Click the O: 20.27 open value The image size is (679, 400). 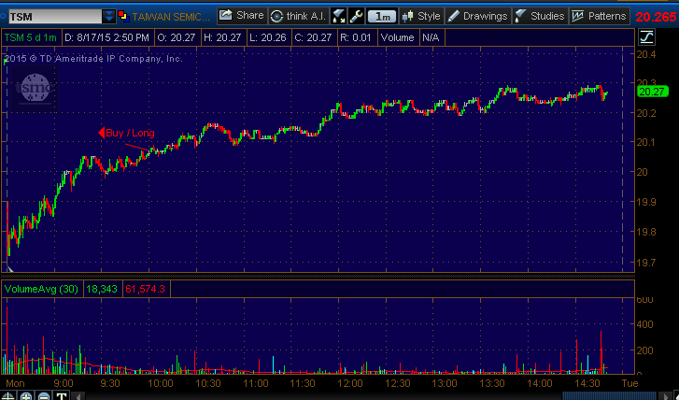pyautogui.click(x=177, y=37)
